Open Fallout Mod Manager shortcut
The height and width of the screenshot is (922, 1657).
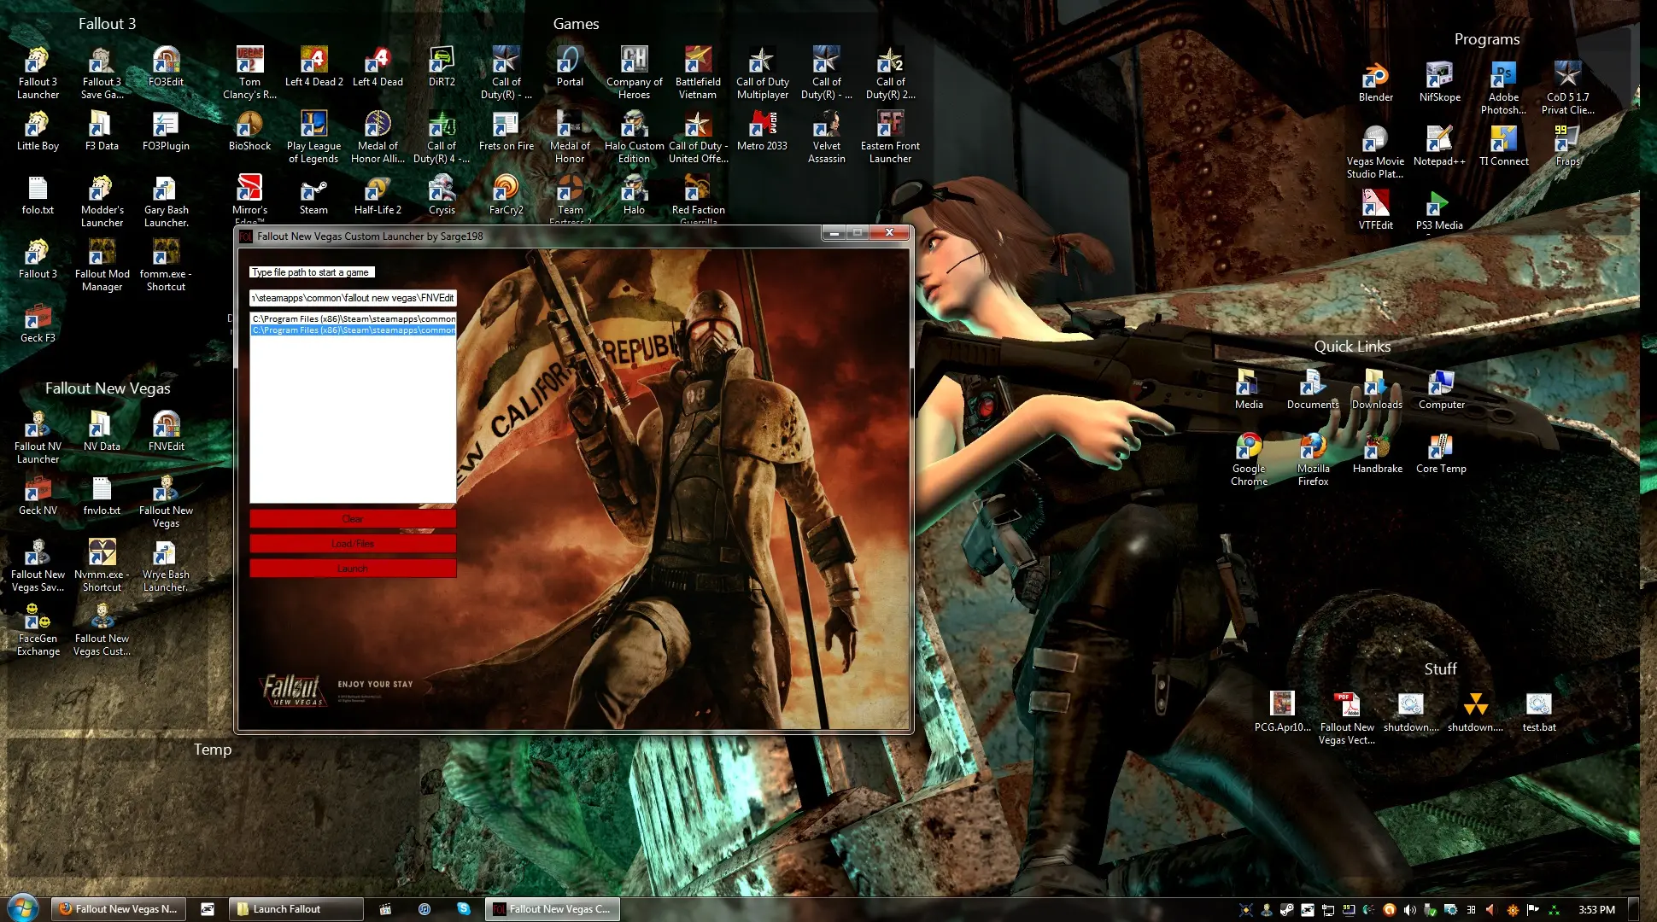pos(102,265)
